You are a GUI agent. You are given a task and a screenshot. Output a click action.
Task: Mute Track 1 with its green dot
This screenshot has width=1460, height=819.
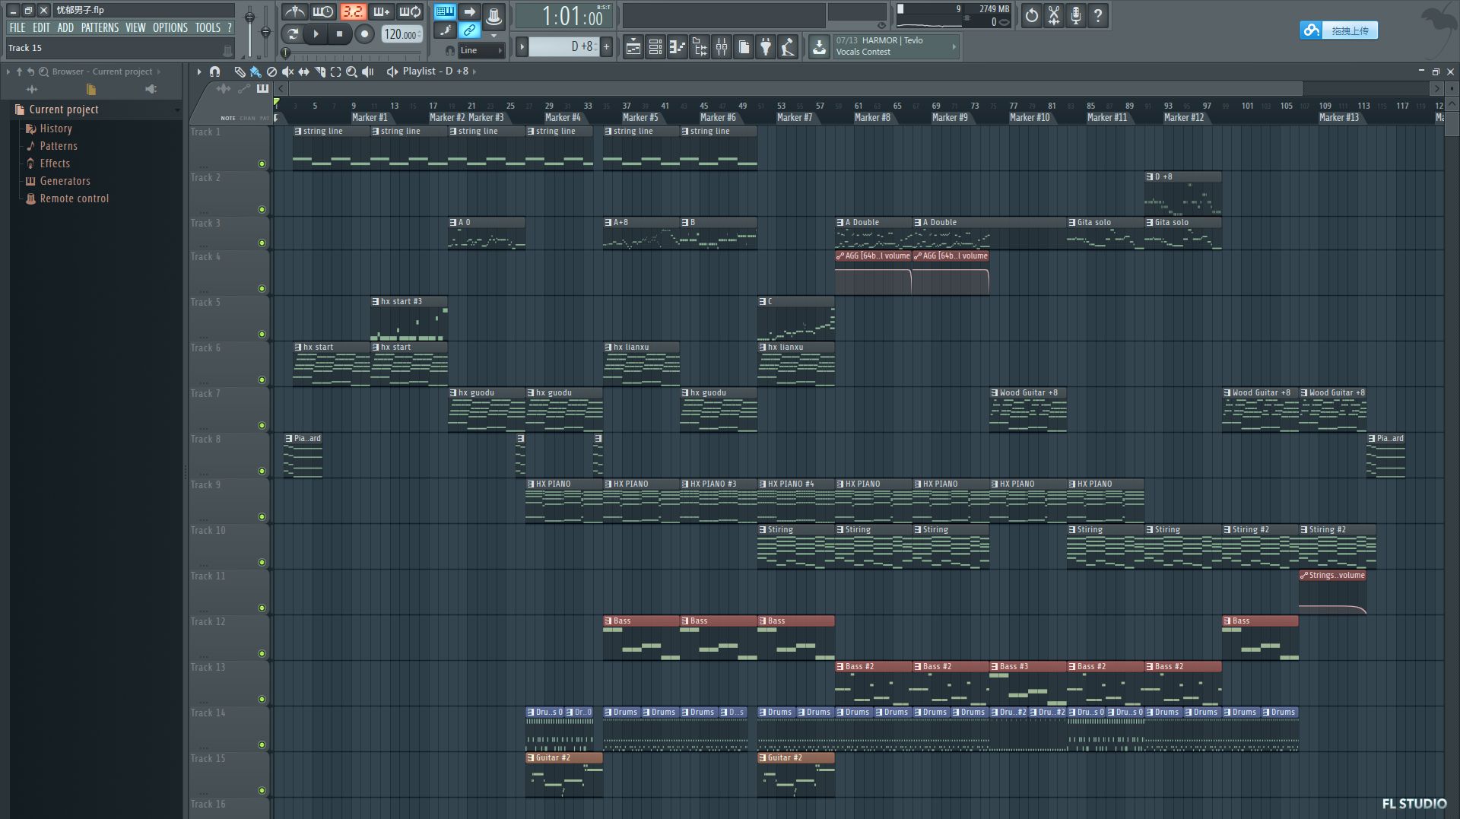pos(262,163)
